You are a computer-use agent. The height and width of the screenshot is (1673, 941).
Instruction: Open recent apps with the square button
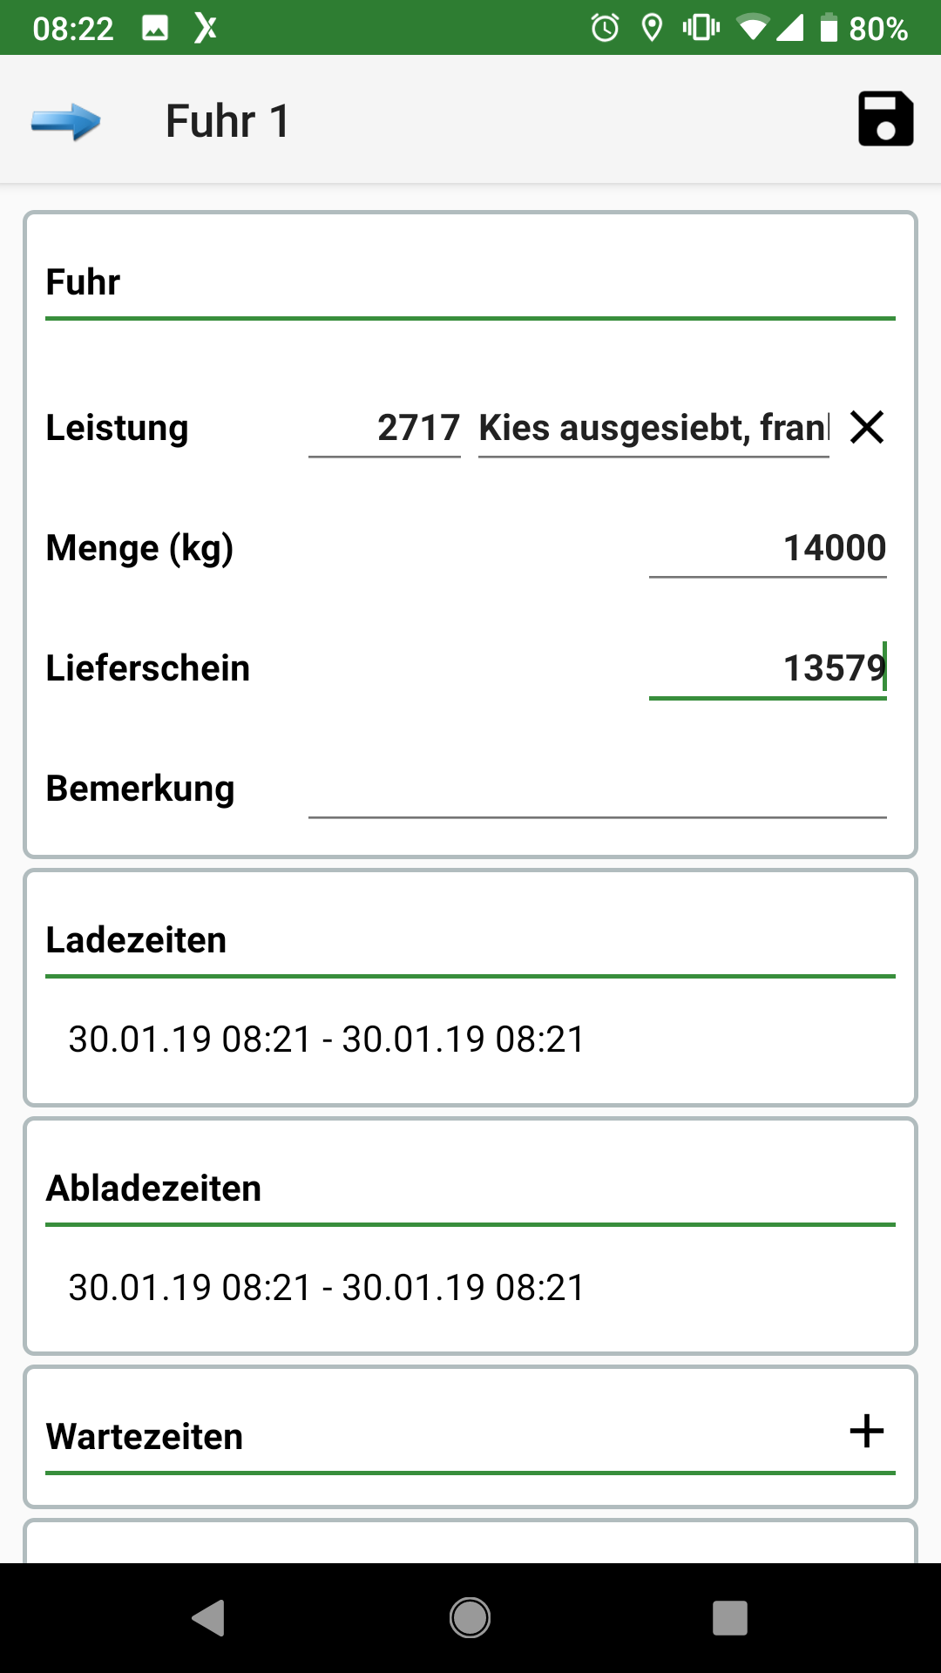(730, 1618)
